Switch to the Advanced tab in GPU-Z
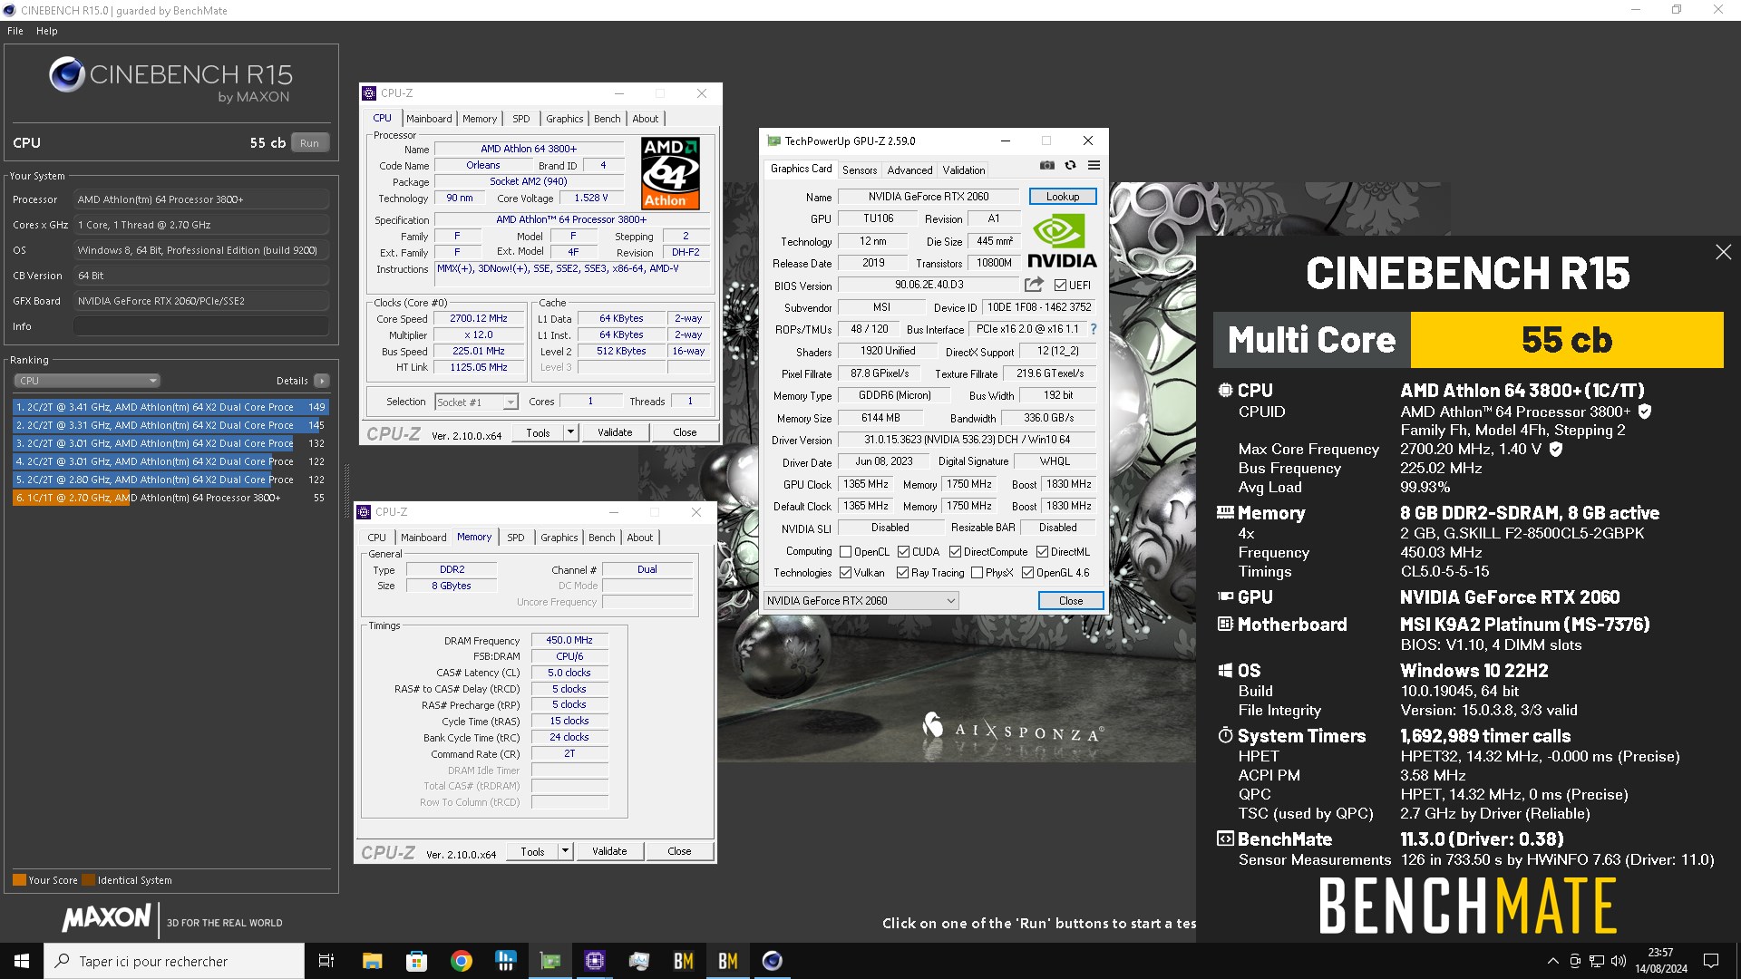The width and height of the screenshot is (1741, 979). pyautogui.click(x=909, y=170)
